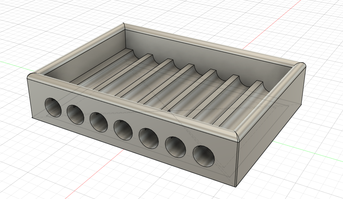Click the middle hole of the seven
This screenshot has height=199, width=343.
(123, 130)
